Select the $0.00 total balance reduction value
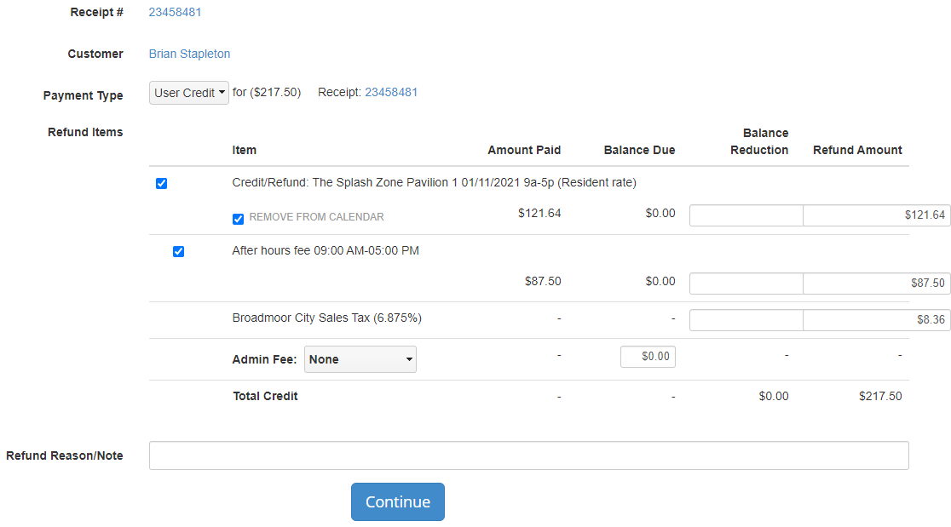This screenshot has width=951, height=527. [773, 396]
